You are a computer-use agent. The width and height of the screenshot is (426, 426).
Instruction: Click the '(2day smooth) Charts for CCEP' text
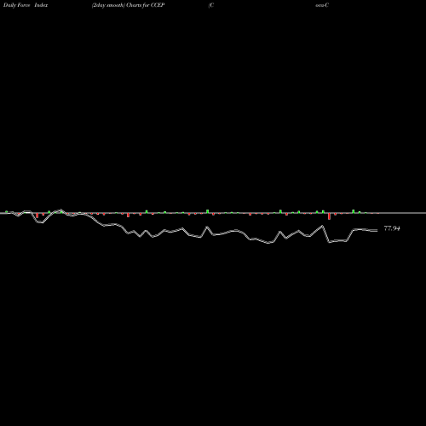[x=128, y=5]
